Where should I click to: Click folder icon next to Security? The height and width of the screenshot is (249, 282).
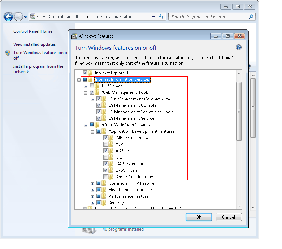coord(104,202)
